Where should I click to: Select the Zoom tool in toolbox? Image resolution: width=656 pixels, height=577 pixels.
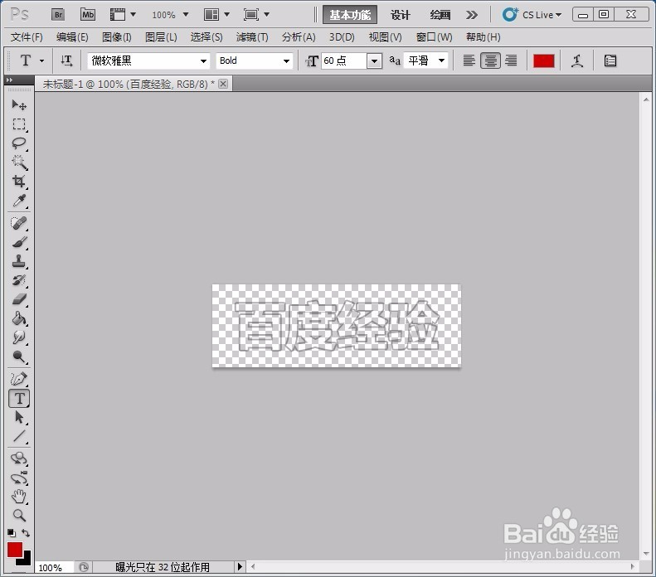point(19,516)
